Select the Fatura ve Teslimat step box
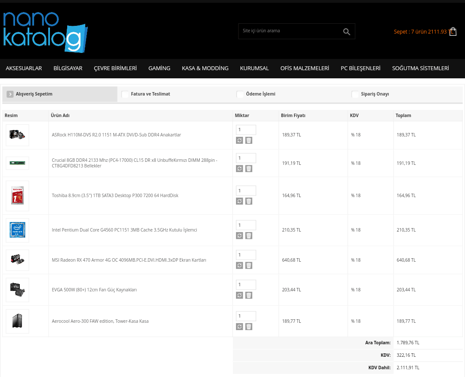465x377 pixels. coord(125,94)
